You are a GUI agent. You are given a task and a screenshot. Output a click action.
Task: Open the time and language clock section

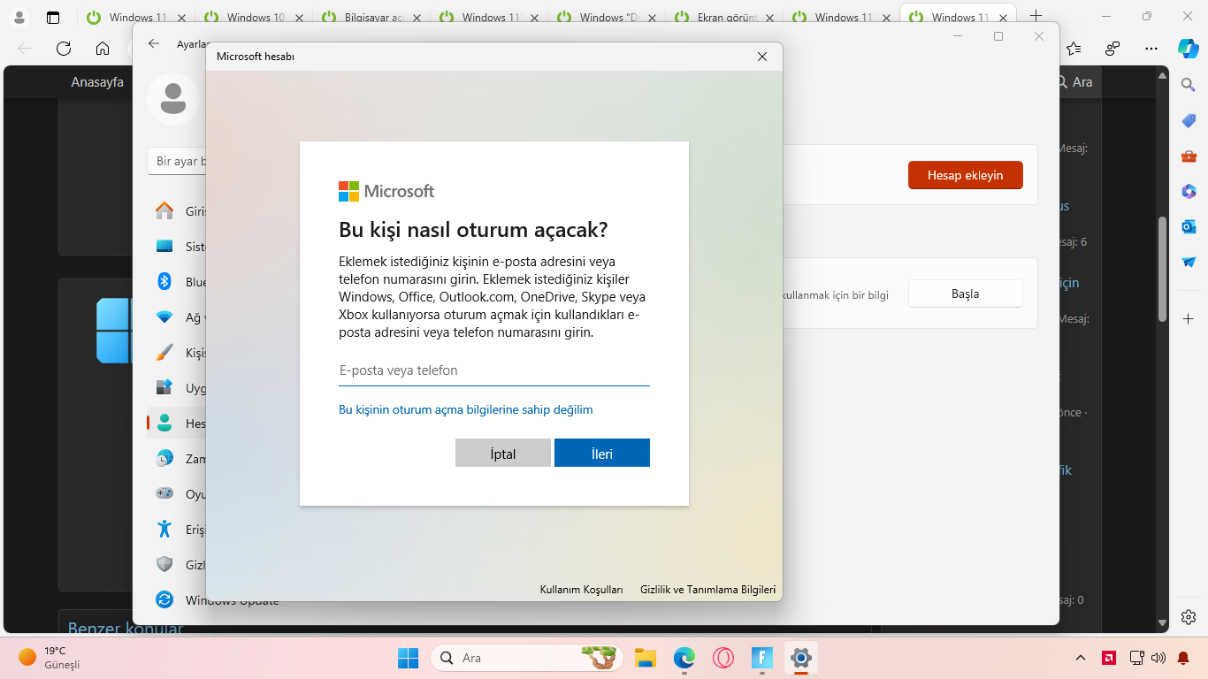coord(177,459)
